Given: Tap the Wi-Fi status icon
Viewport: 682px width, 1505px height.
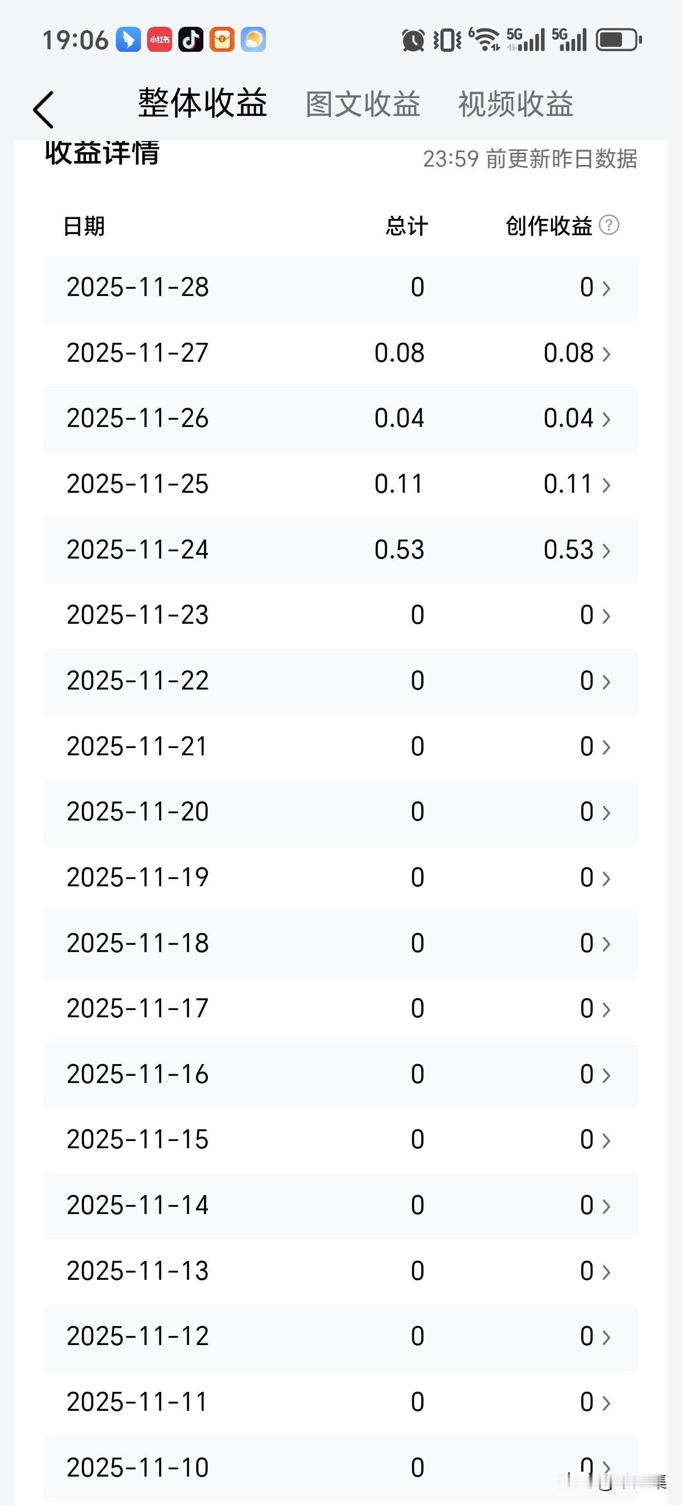Looking at the screenshot, I should (x=484, y=39).
